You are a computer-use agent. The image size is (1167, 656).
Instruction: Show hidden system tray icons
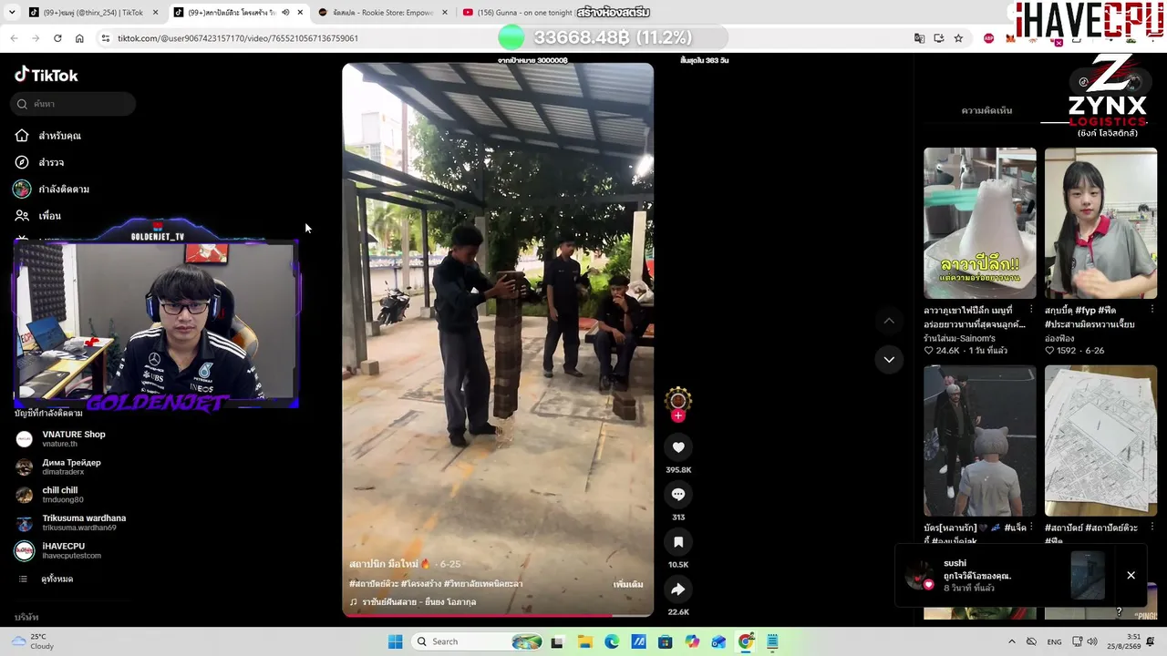coord(1011,641)
